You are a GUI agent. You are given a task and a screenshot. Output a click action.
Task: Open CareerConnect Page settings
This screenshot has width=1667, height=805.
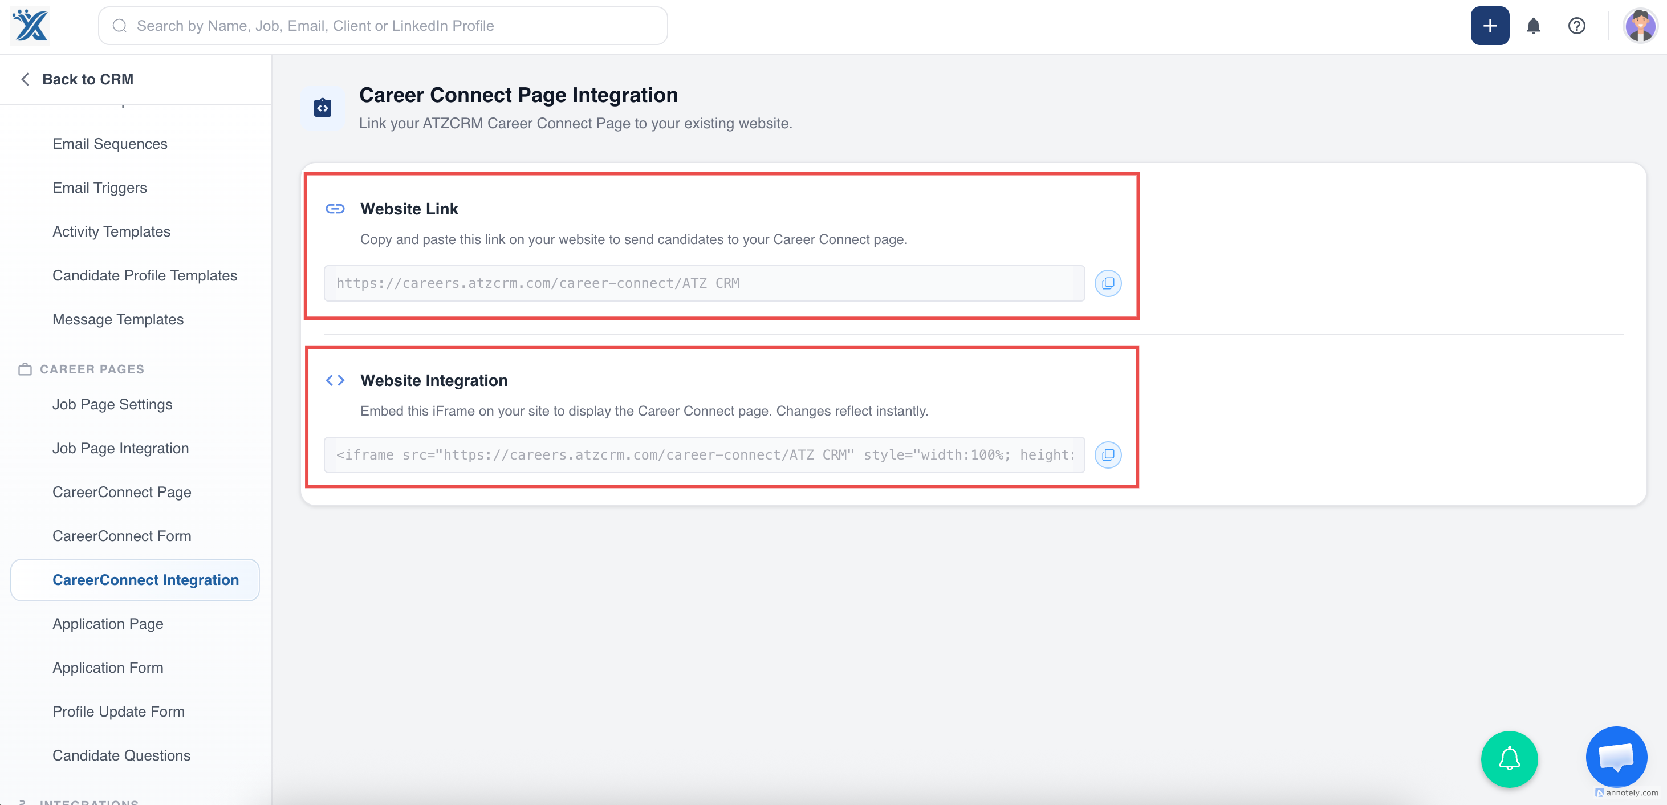pos(121,493)
